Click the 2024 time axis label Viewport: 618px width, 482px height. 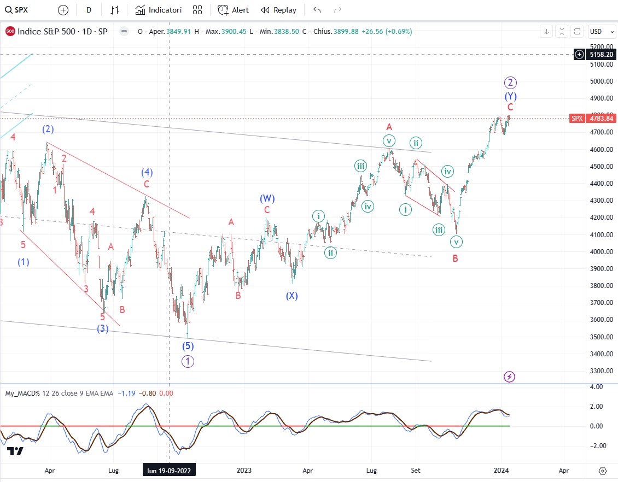[501, 470]
